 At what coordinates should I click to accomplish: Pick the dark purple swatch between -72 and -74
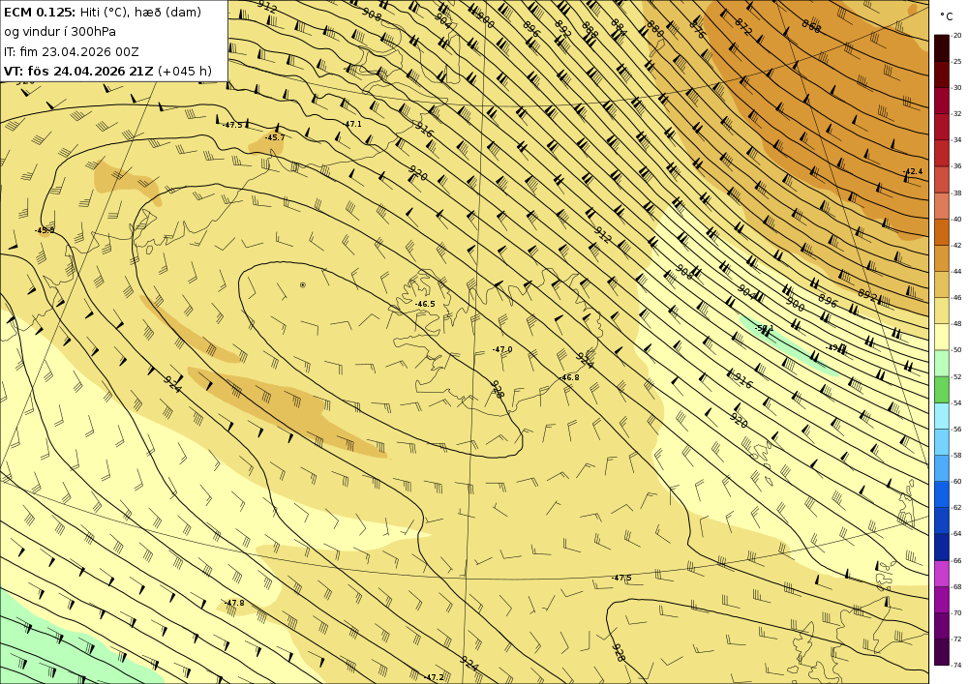(x=942, y=652)
